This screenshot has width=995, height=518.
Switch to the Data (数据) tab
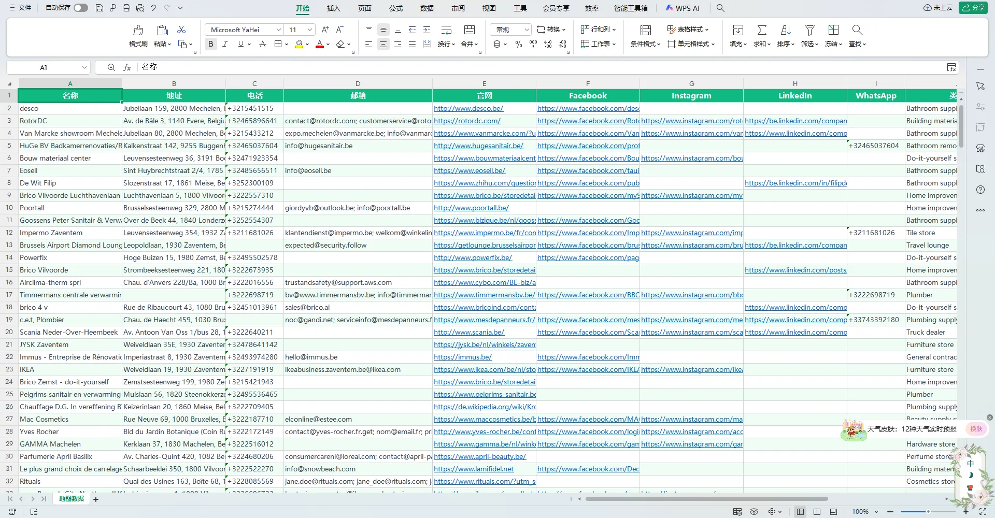coord(427,8)
